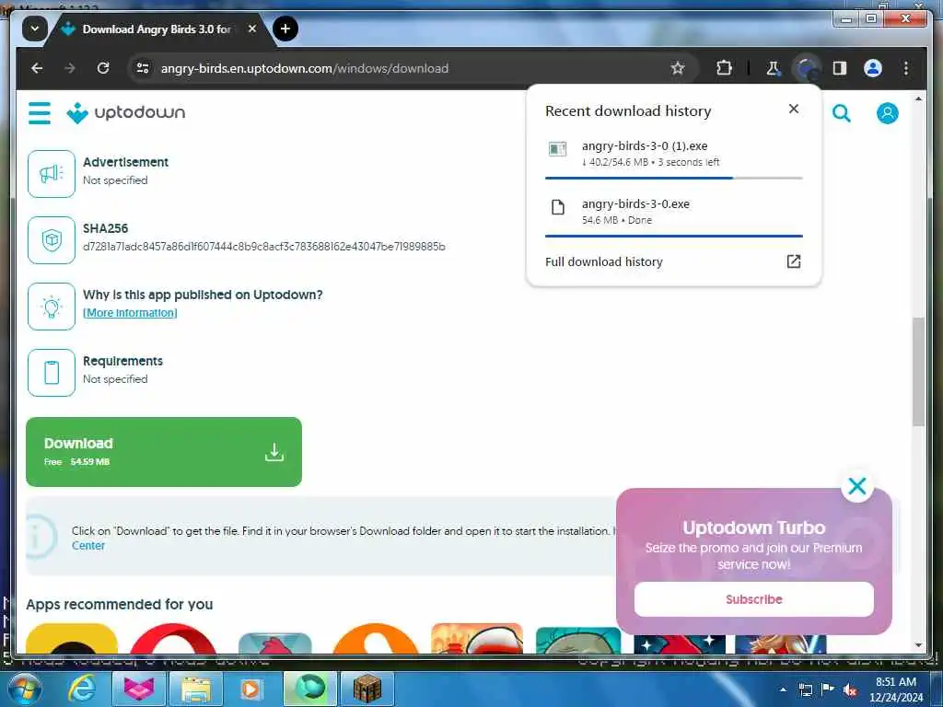943x707 pixels.
Task: Click the muted volume tray icon
Action: pos(849,690)
